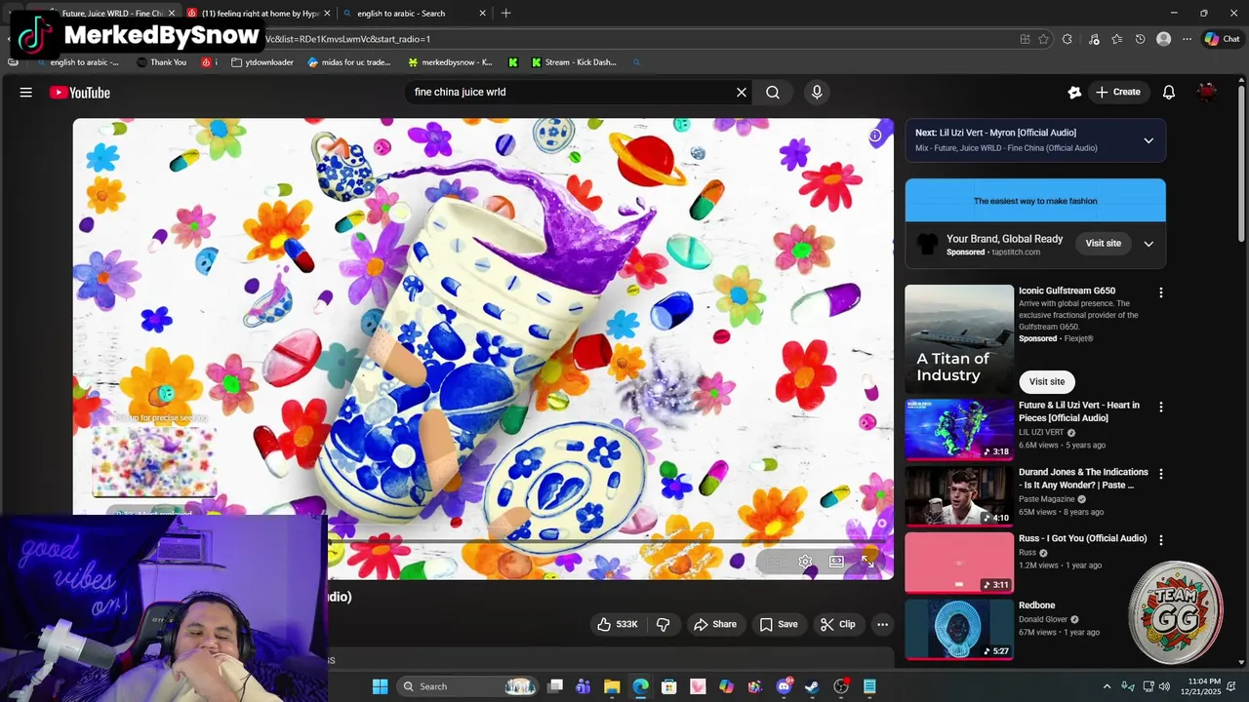Open 'Stream - Kick Dash...' bookmark
1249x702 pixels.
pyautogui.click(x=574, y=62)
